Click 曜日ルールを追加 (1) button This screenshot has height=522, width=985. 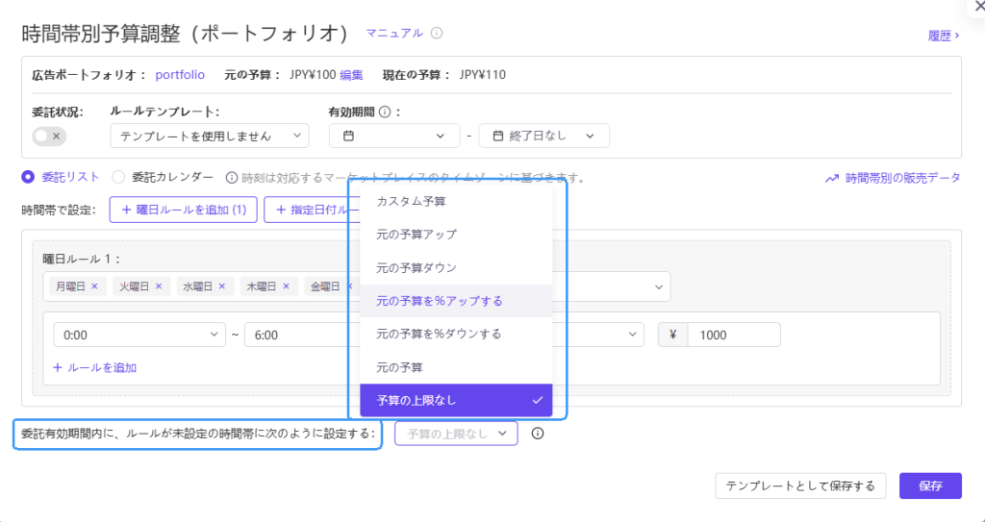click(184, 210)
